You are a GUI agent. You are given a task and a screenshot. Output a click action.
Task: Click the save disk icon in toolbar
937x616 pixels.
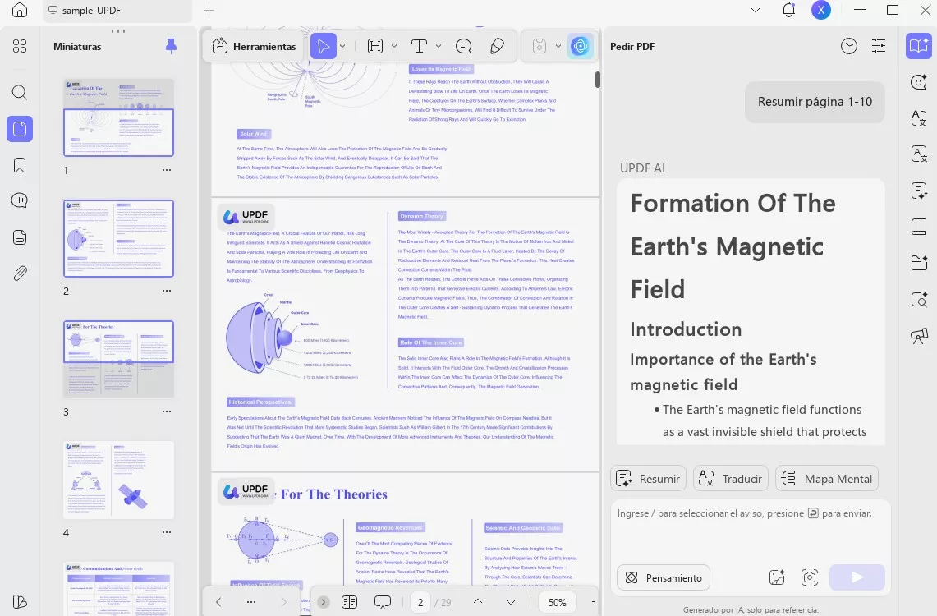point(540,47)
